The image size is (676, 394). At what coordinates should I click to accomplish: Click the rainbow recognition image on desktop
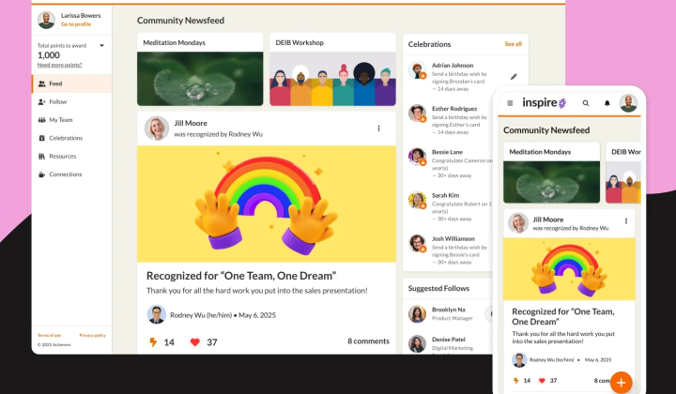coord(267,204)
